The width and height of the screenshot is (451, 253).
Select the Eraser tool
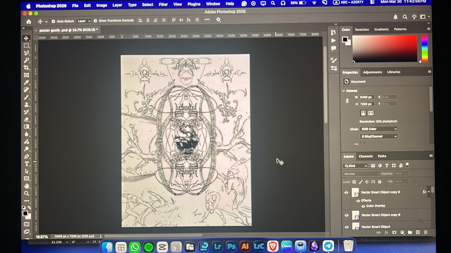[26, 120]
